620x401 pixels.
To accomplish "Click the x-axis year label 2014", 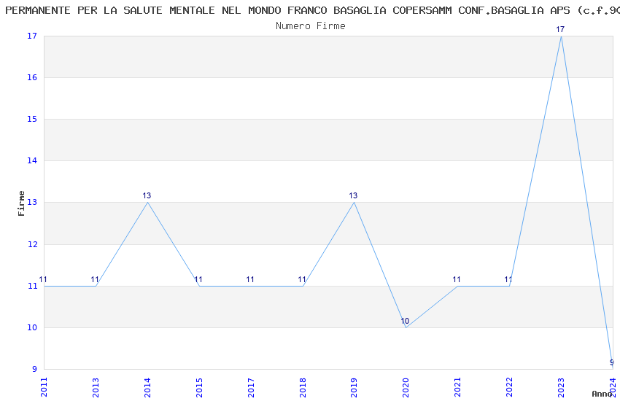I will [147, 387].
